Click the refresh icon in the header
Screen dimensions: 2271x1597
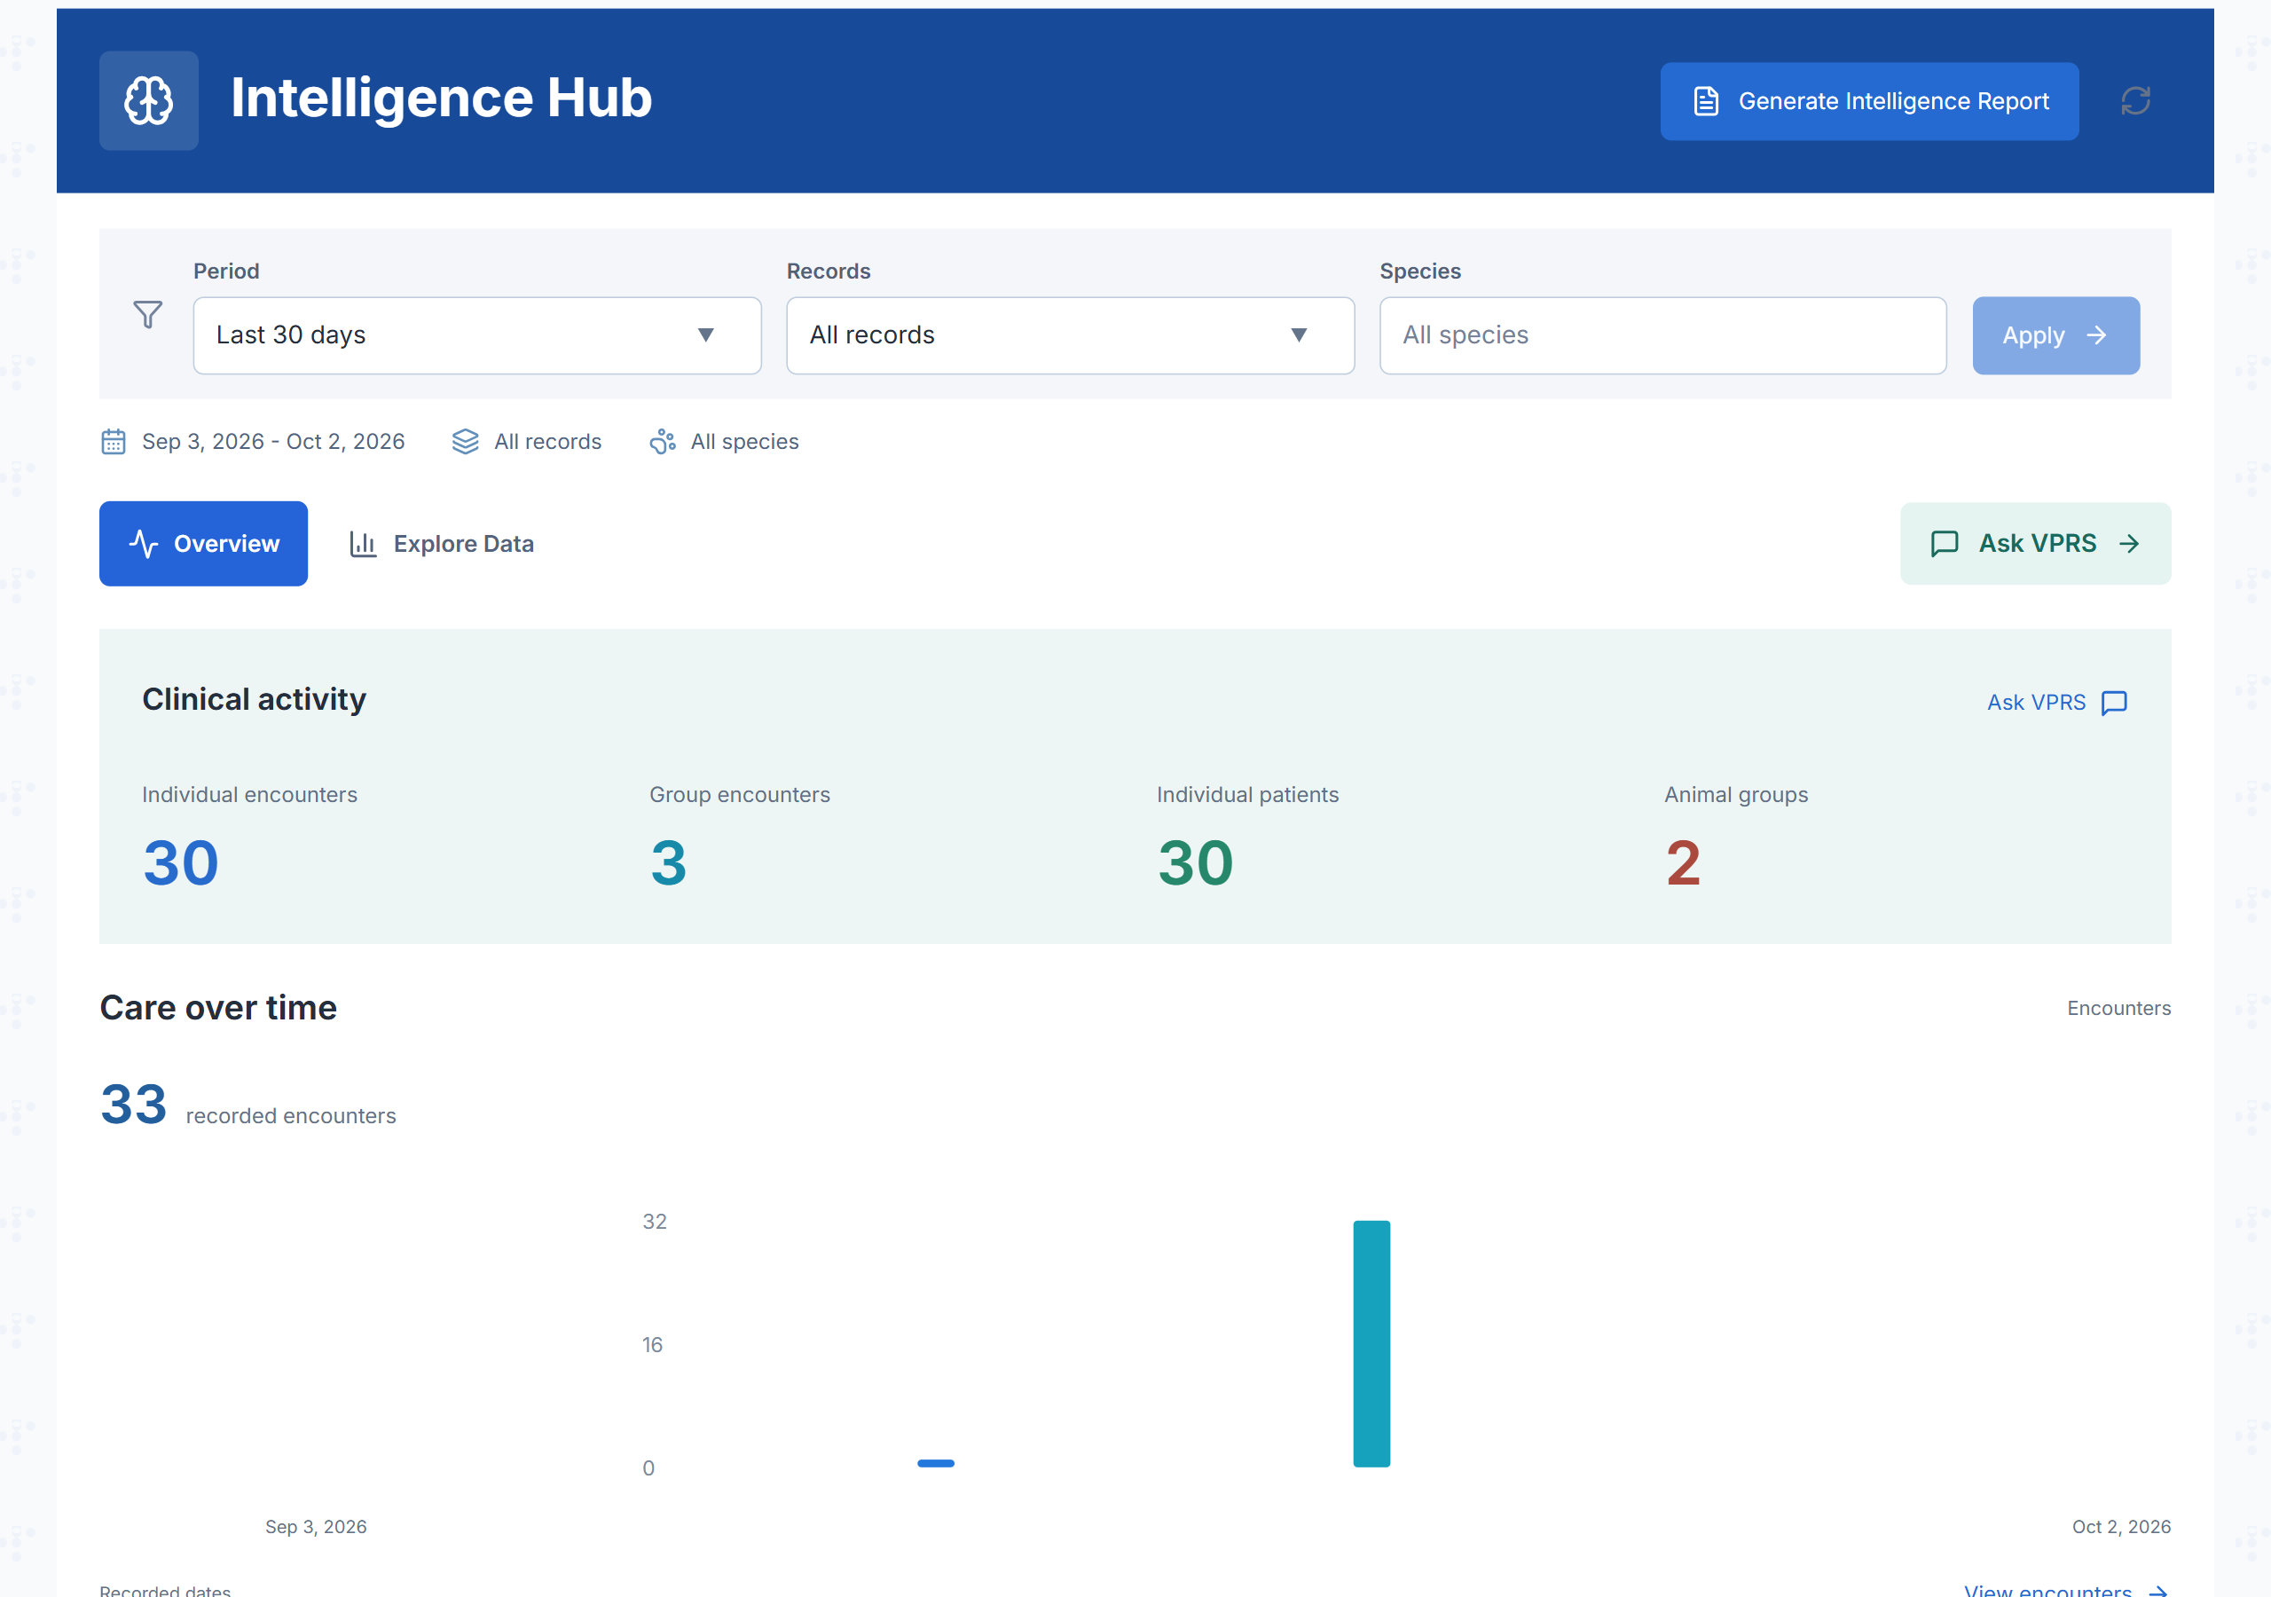(2135, 101)
